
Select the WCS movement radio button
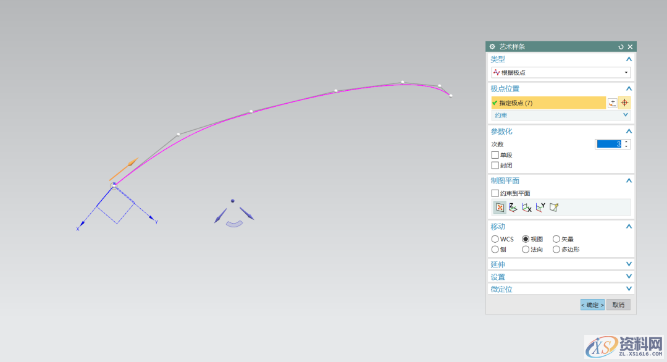coord(495,239)
